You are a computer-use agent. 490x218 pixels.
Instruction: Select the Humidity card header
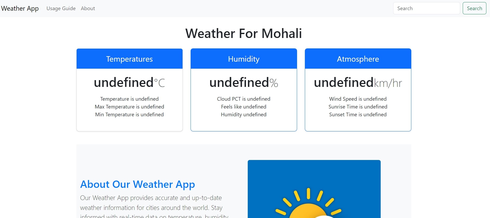pyautogui.click(x=244, y=59)
